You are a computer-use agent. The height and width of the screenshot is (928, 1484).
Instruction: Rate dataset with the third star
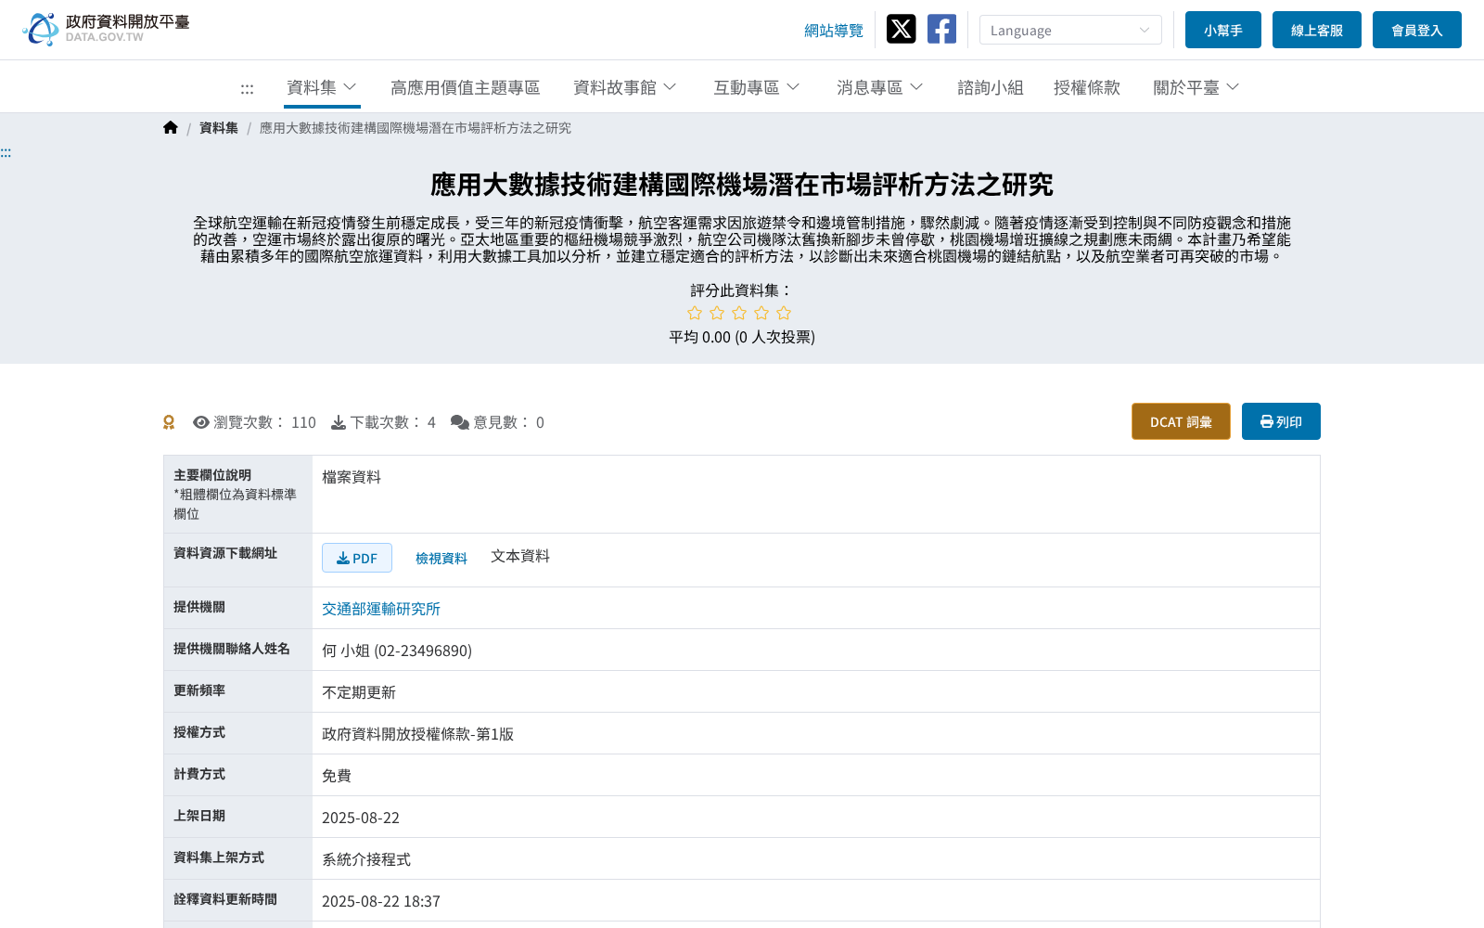coord(739,313)
